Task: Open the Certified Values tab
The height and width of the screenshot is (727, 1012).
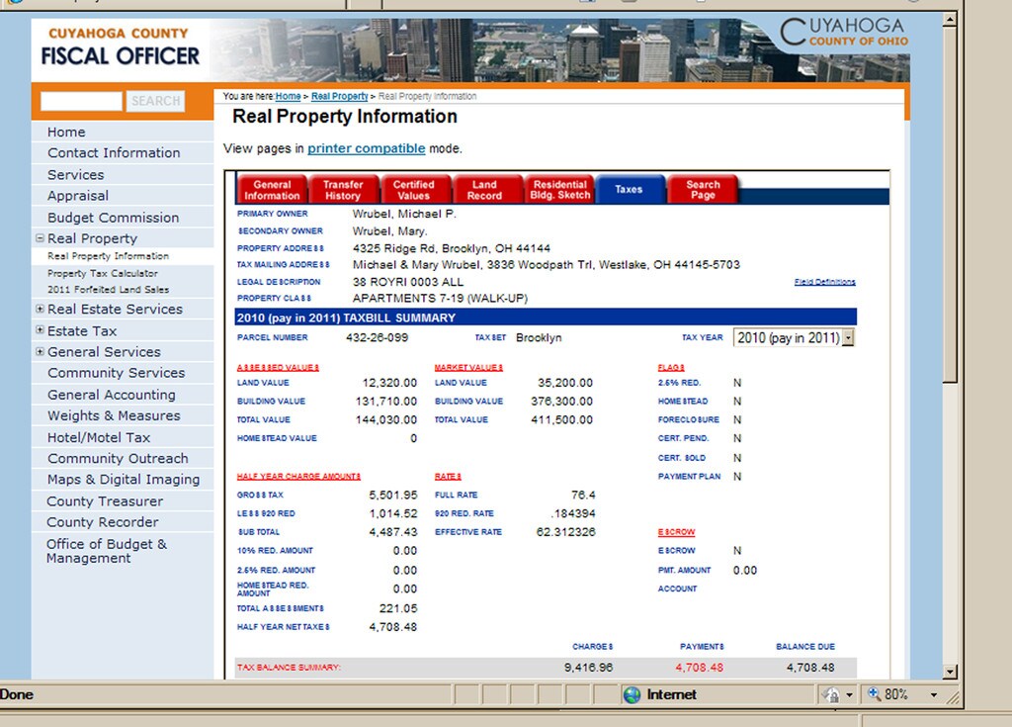Action: tap(413, 190)
